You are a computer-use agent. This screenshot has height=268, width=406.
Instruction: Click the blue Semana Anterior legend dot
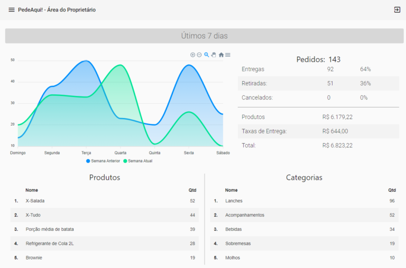pyautogui.click(x=88, y=161)
